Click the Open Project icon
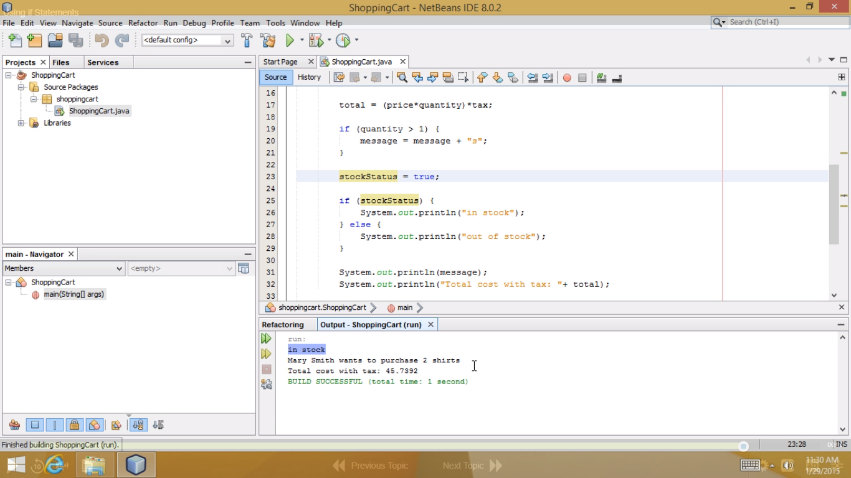This screenshot has width=851, height=478. (55, 40)
